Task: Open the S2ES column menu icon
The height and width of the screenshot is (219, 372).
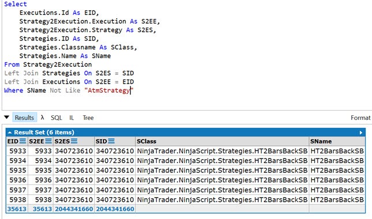Action: 74,141
